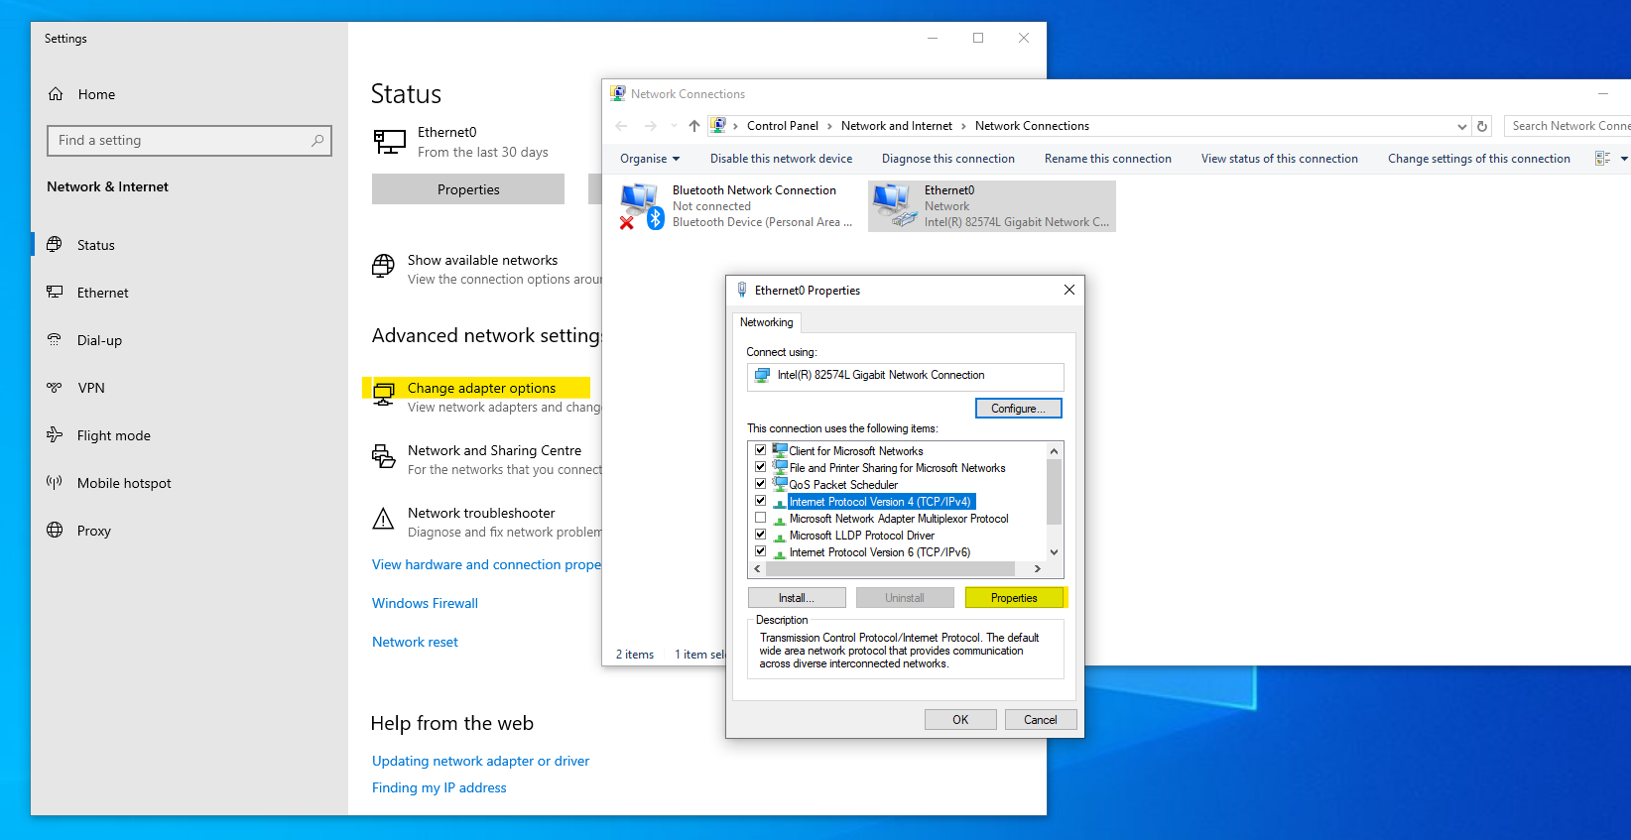The image size is (1631, 840).
Task: Click the search magnifier in Find a setting
Action: [317, 141]
